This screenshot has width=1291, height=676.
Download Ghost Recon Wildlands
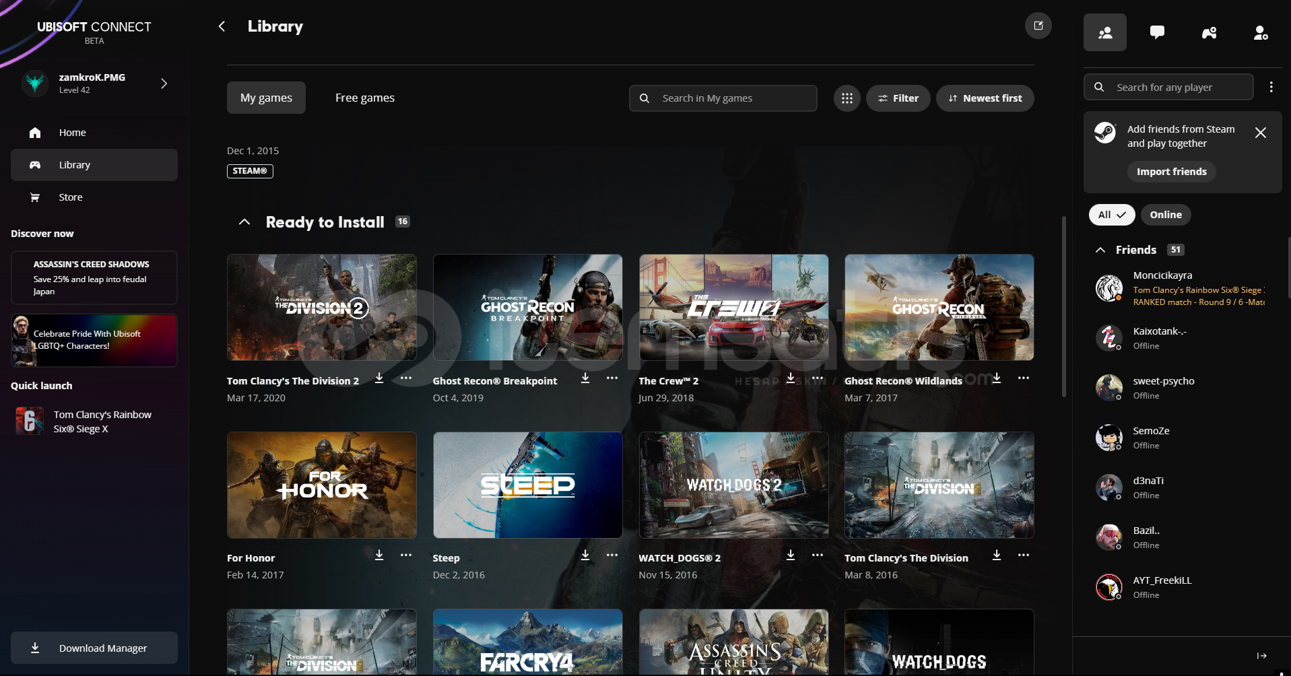click(997, 378)
